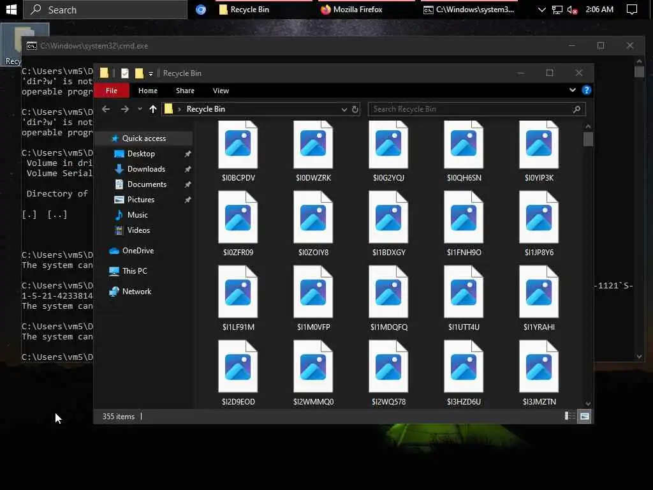Open address bar history dropdown
Image resolution: width=653 pixels, height=490 pixels.
pyautogui.click(x=344, y=109)
